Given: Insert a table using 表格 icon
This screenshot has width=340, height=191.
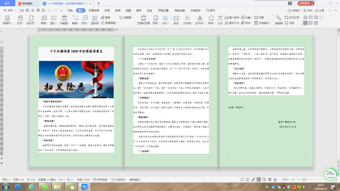Looking at the screenshot, I should [44, 20].
